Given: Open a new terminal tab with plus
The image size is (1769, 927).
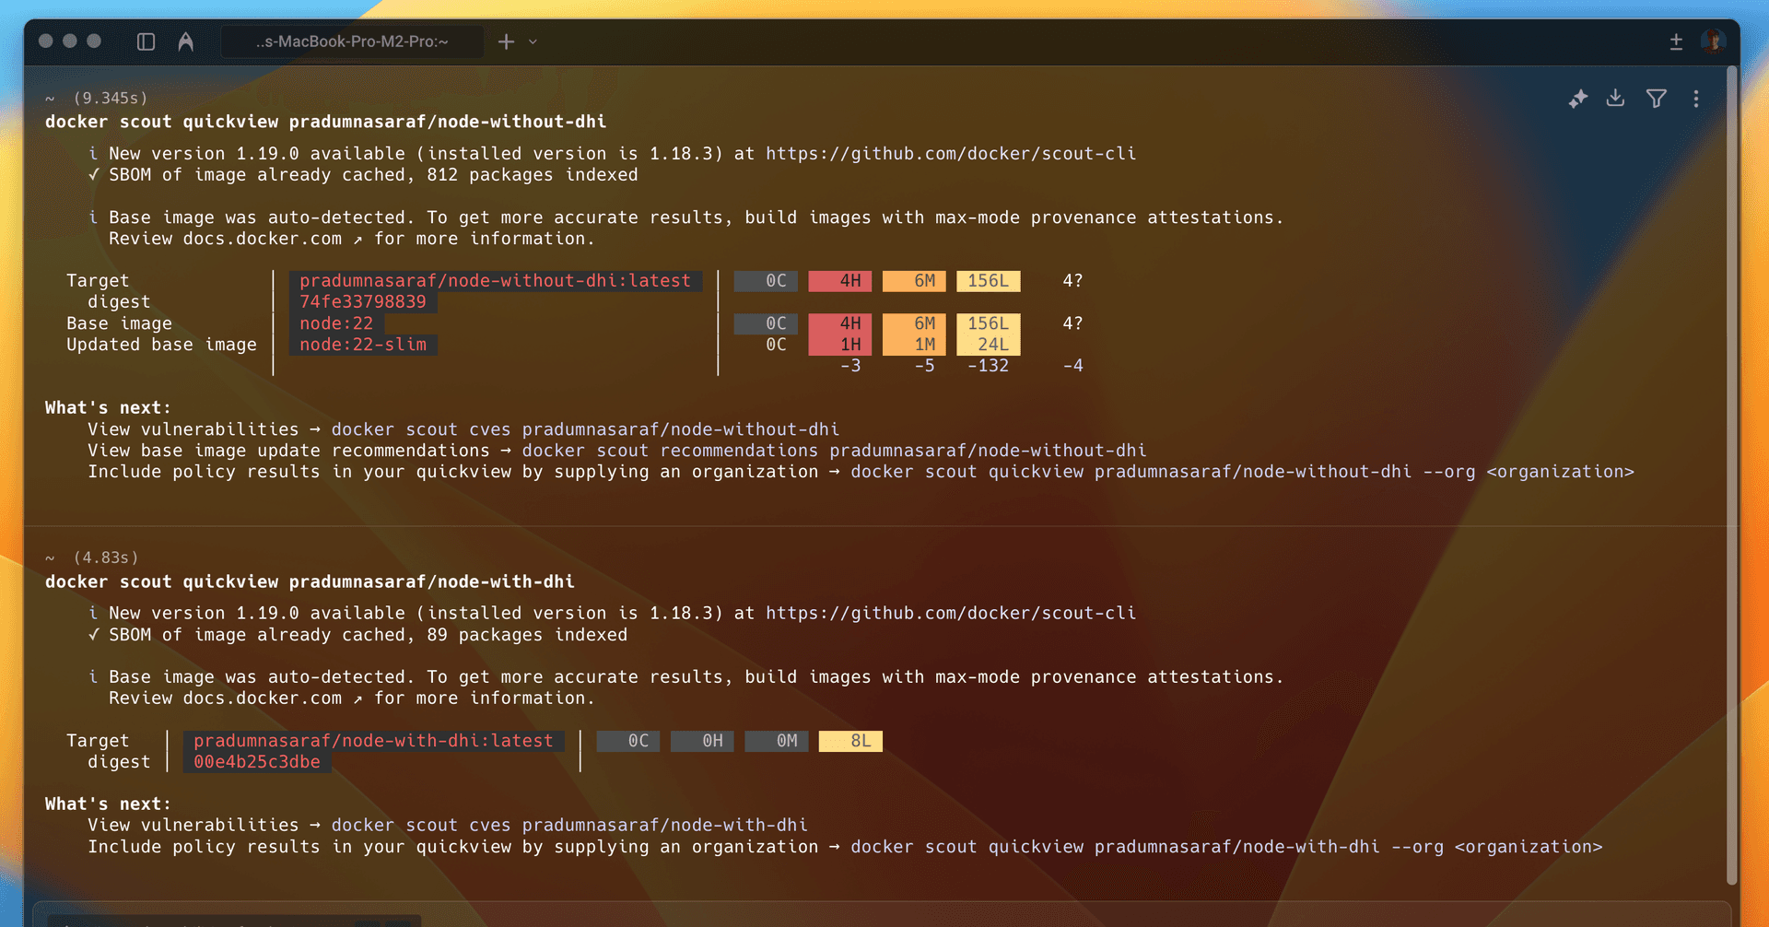Looking at the screenshot, I should tap(506, 41).
